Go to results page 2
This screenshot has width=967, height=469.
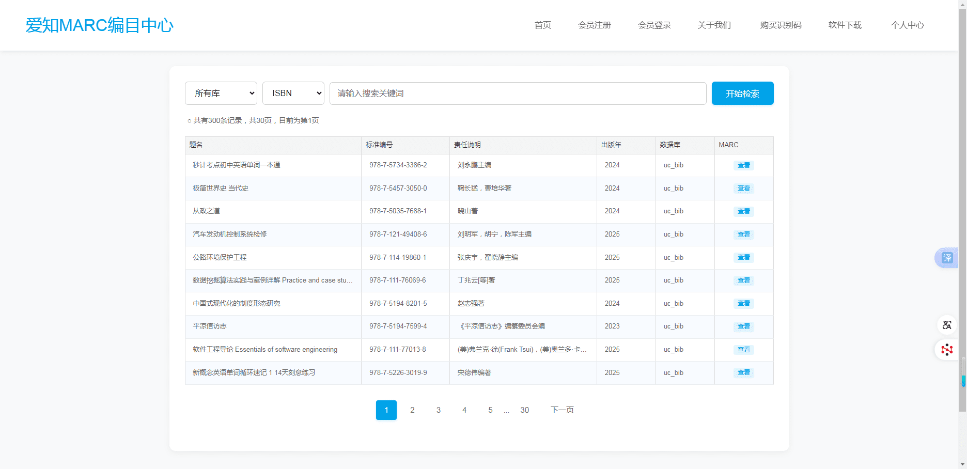412,410
